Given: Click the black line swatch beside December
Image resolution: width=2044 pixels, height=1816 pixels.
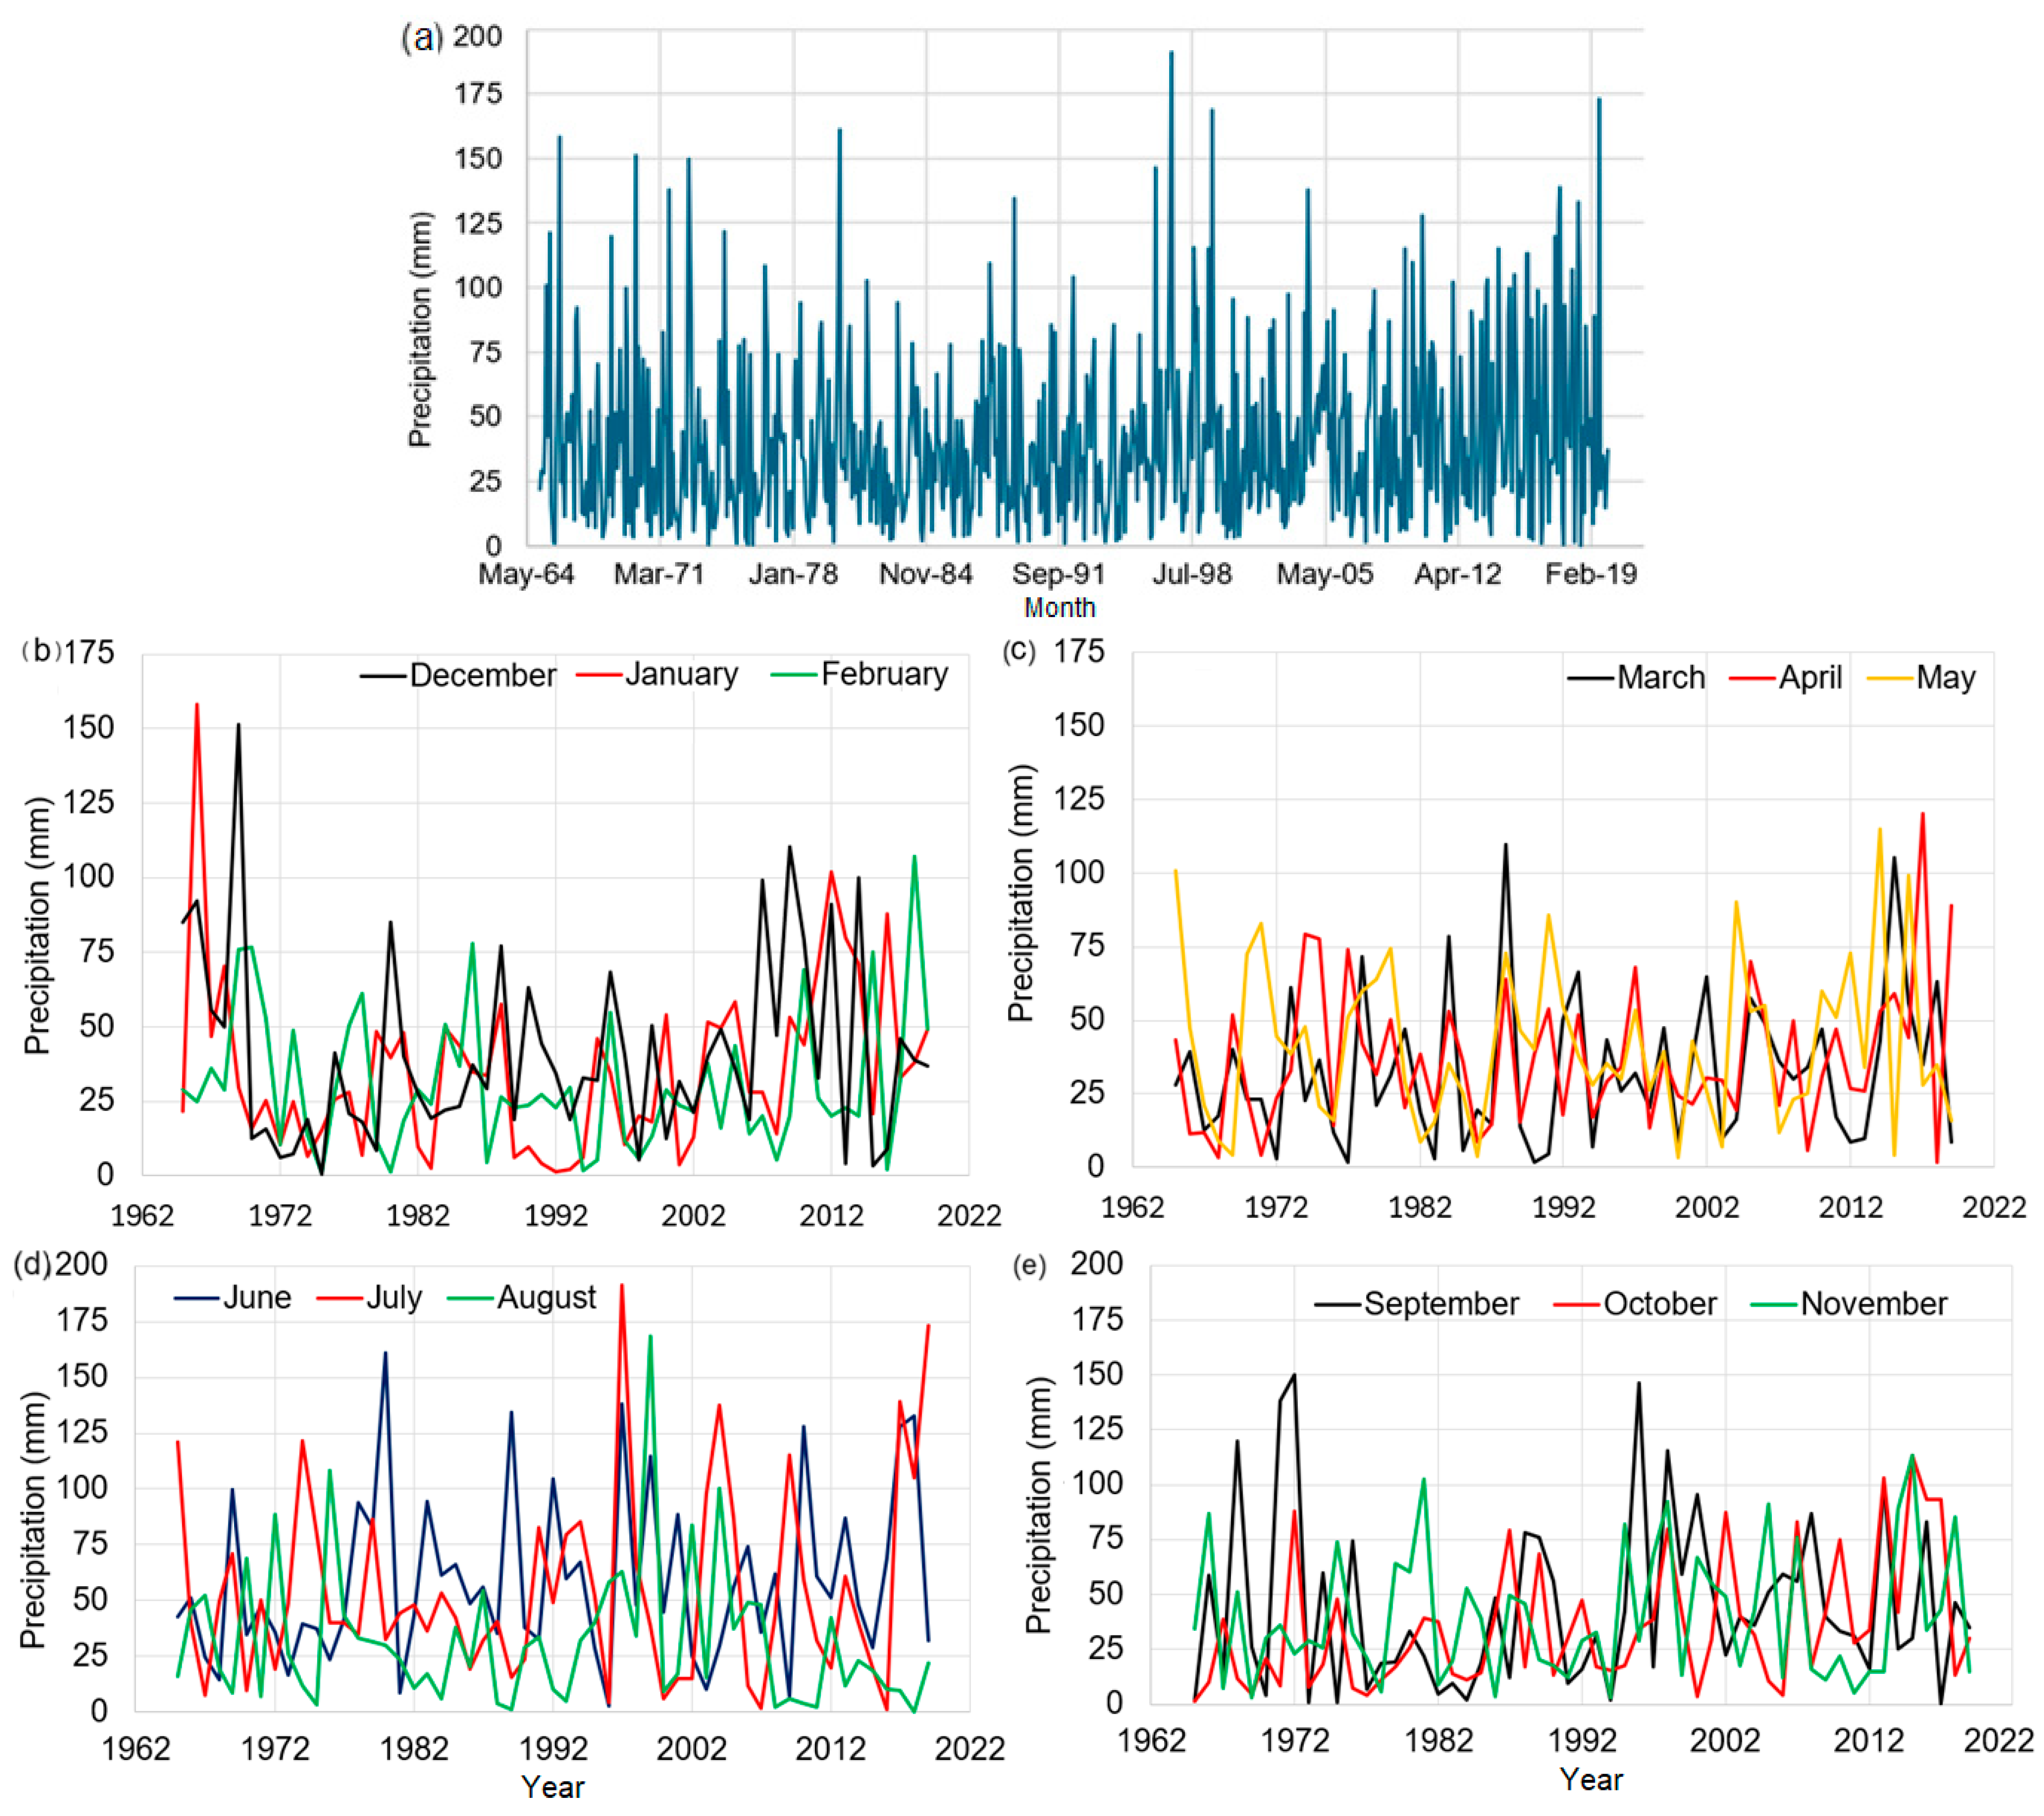Looking at the screenshot, I should point(383,676).
